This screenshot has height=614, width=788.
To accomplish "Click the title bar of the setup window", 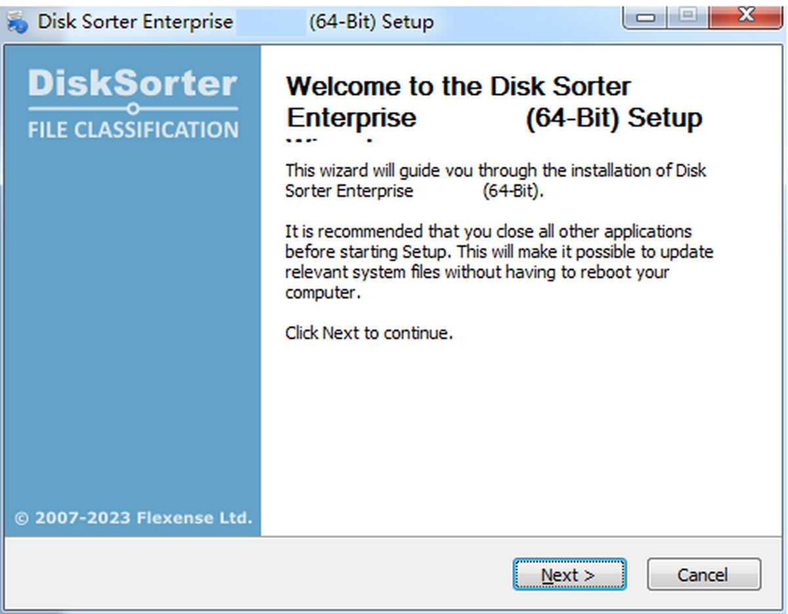I will tap(328, 20).
